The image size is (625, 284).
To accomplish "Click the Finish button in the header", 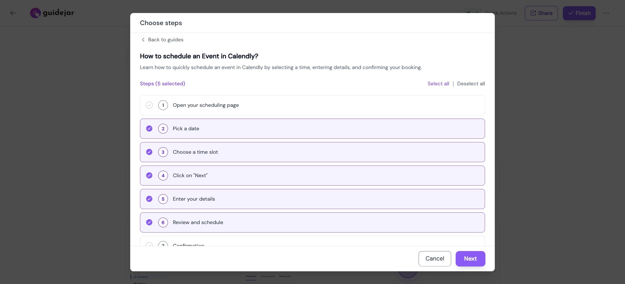I will pyautogui.click(x=579, y=13).
